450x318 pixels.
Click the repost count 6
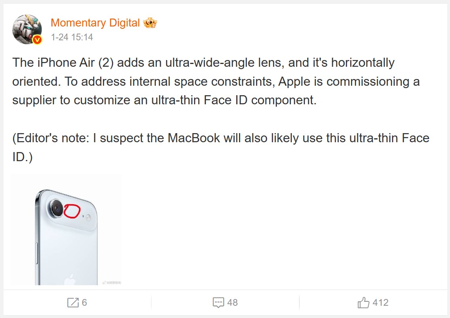[84, 303]
